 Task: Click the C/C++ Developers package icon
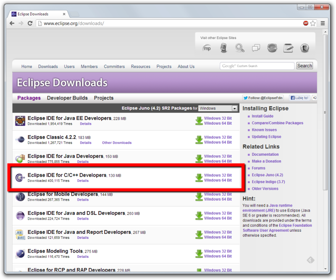(x=20, y=178)
